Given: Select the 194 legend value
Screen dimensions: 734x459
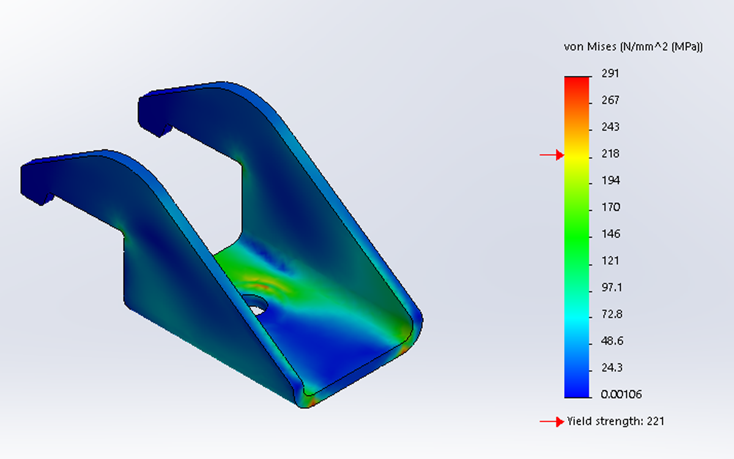Looking at the screenshot, I should (x=610, y=181).
